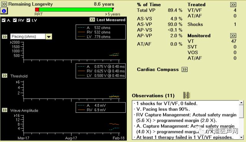Screen dimensions: 246x142
Task: Click the red RRT segment of longevity bar
Action: click(37, 10)
